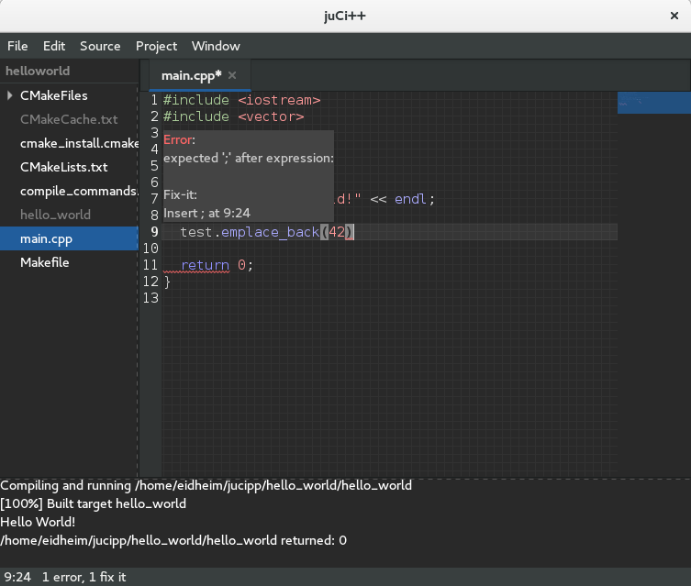Open CMakeLists.txt in the file tree

(63, 167)
